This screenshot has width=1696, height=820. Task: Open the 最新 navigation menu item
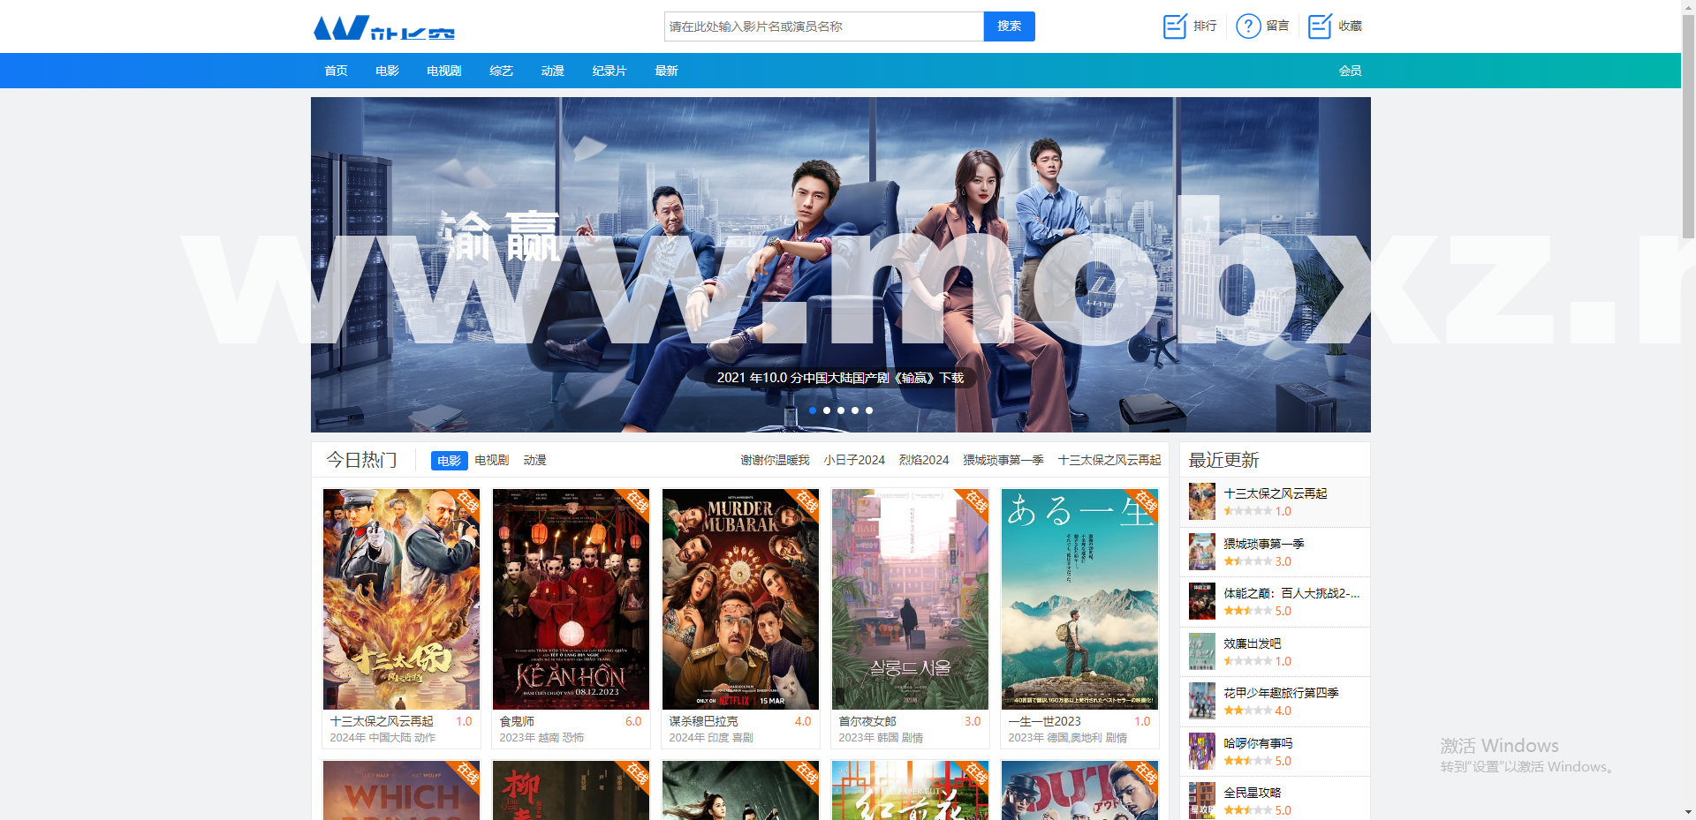tap(666, 71)
